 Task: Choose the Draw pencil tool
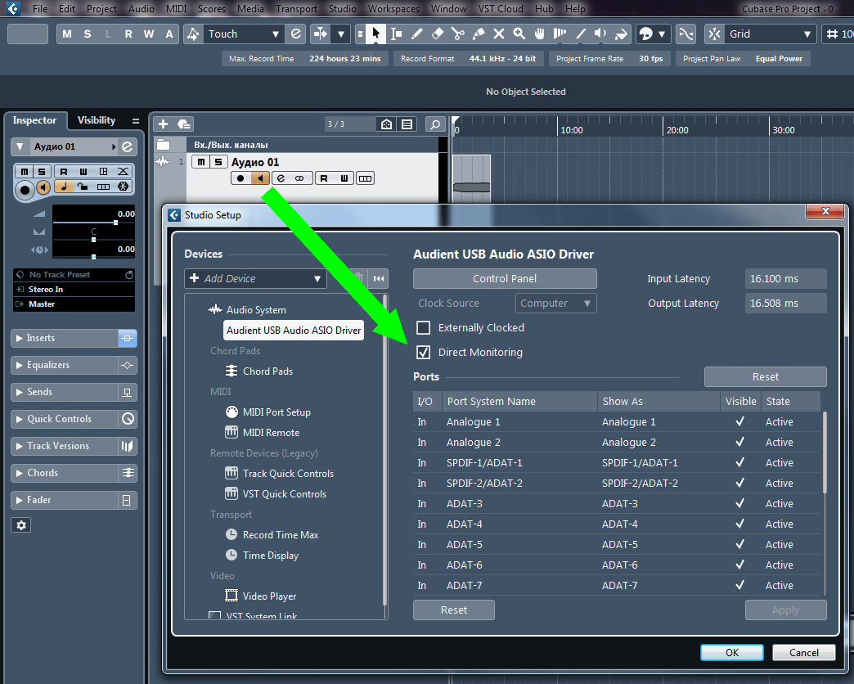tap(416, 34)
